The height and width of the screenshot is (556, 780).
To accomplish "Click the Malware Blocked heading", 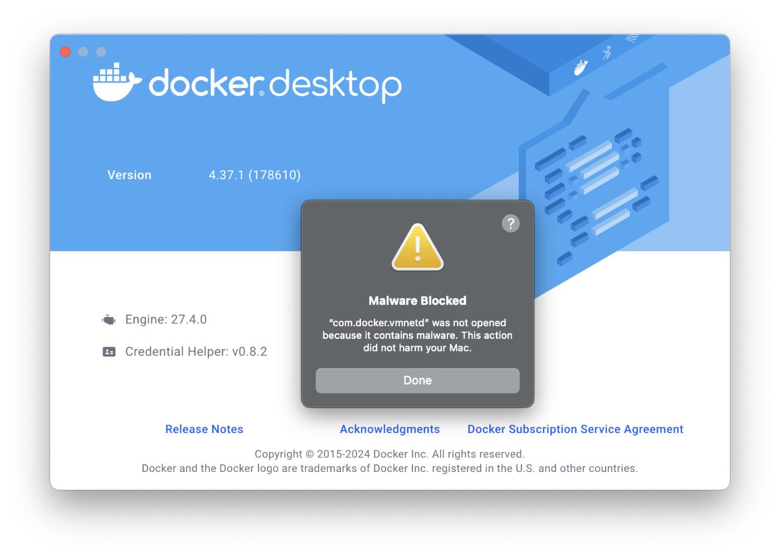I will [417, 301].
